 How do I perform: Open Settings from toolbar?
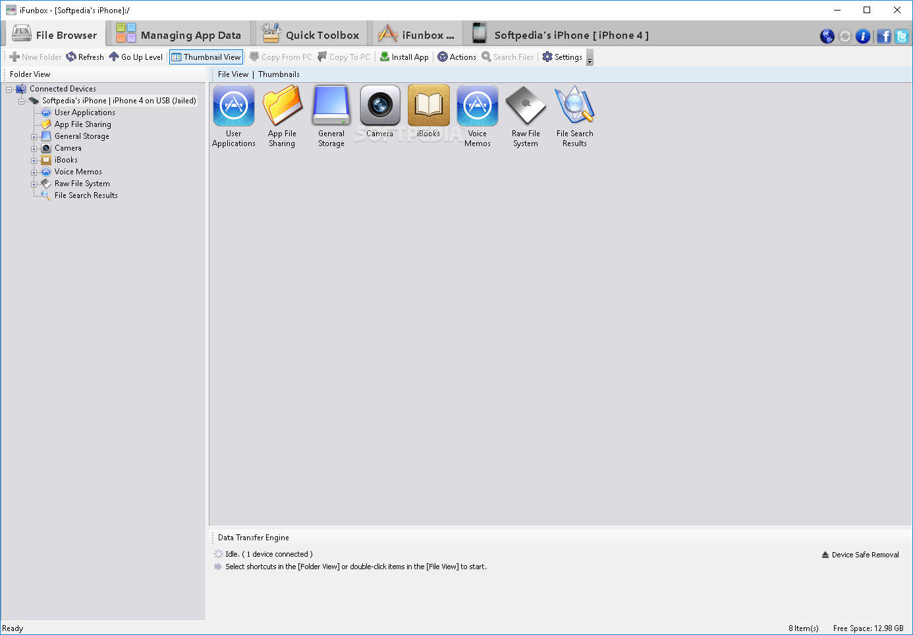click(562, 57)
